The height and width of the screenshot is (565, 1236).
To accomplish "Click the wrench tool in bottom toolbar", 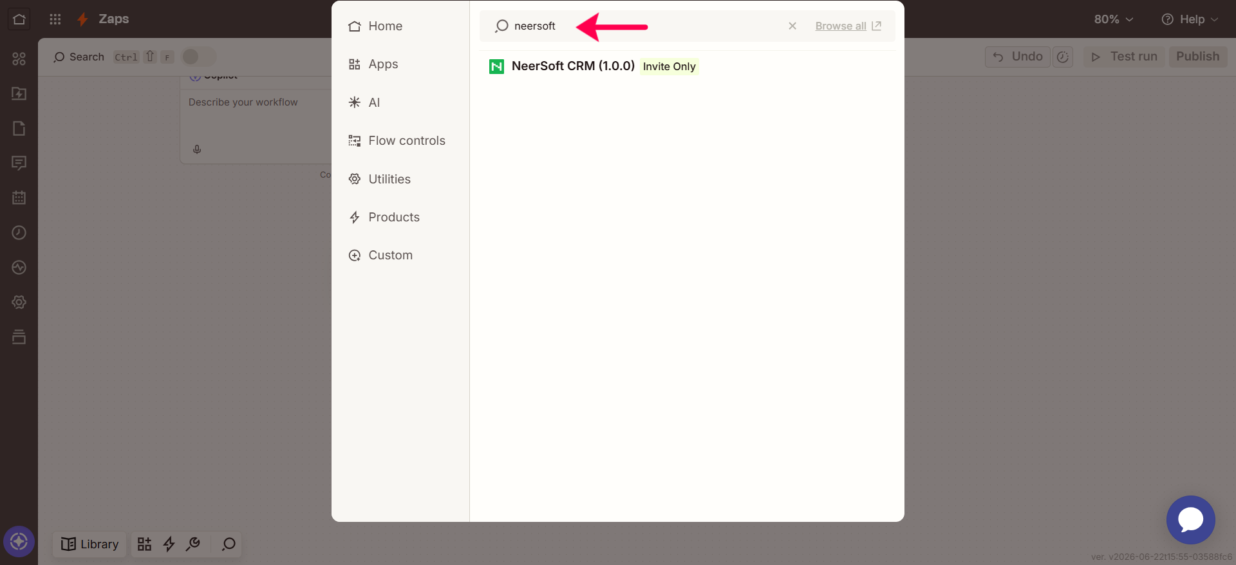I will coord(193,544).
